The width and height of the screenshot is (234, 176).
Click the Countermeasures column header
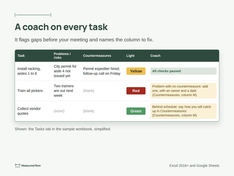97,56
